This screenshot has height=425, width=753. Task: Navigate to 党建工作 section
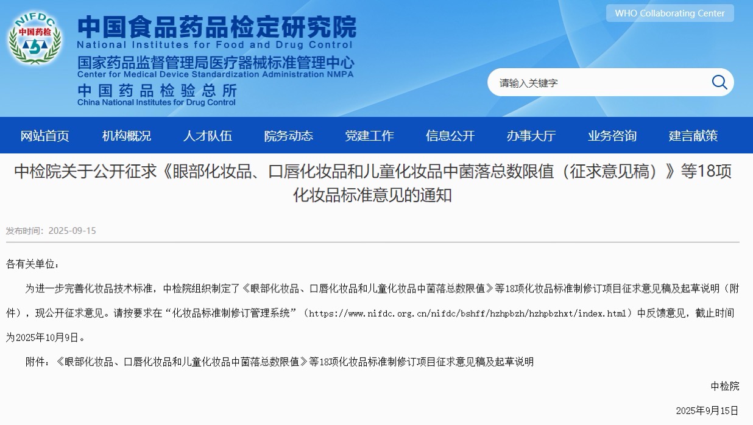tap(369, 136)
